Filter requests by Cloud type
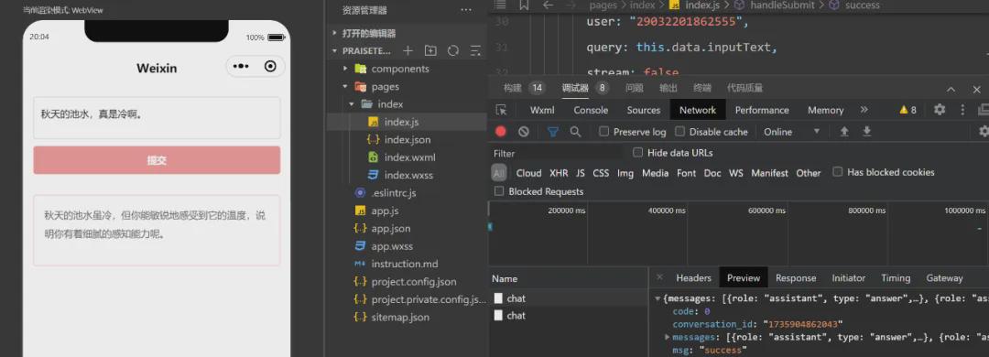This screenshot has width=989, height=357. tap(528, 173)
